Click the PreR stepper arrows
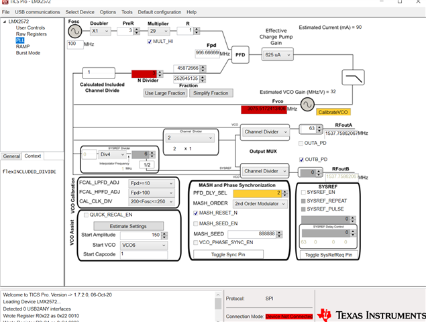 [x=137, y=32]
